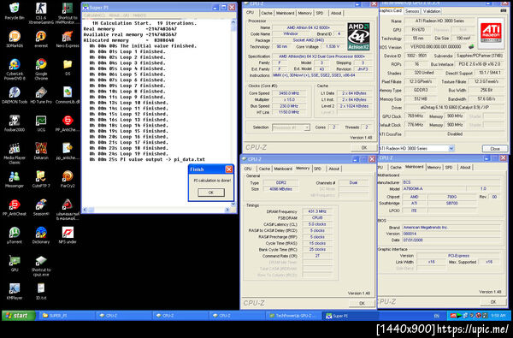Launch NFS under desktop icon
The image size is (513, 338).
(68, 235)
